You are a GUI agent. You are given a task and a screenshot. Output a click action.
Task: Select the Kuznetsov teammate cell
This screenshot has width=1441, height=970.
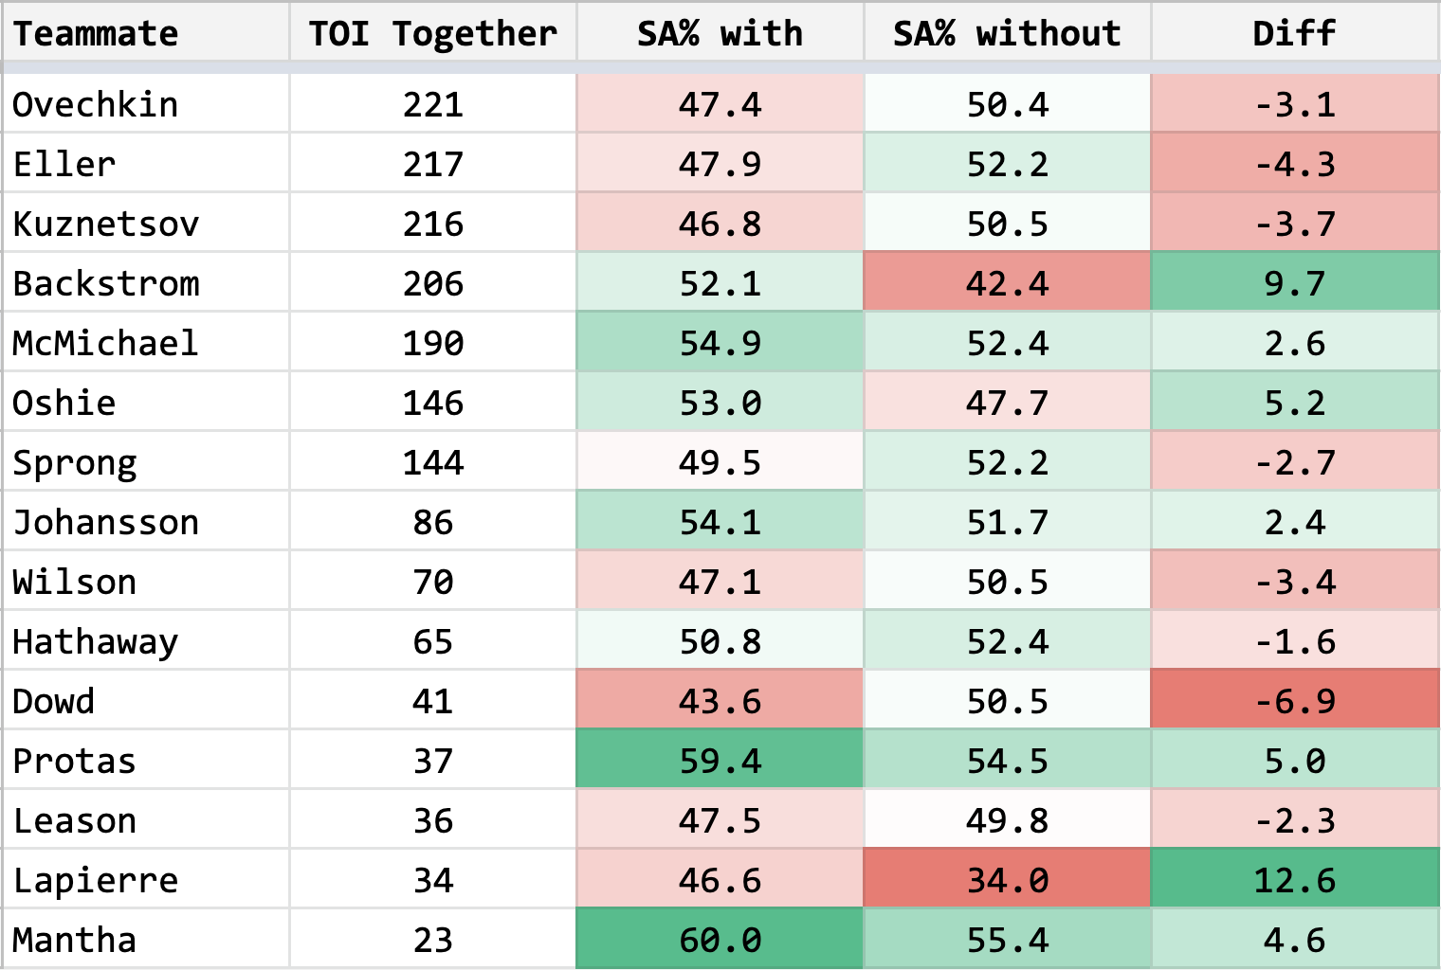coord(106,224)
